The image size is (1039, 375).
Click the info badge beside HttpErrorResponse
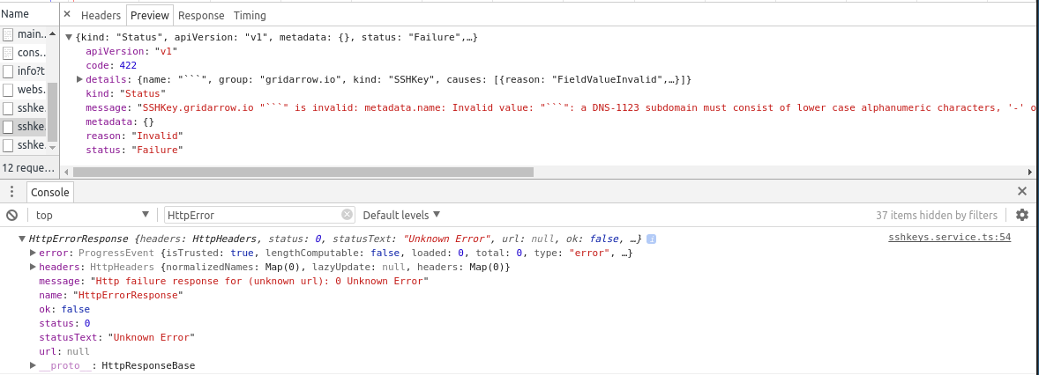point(651,239)
